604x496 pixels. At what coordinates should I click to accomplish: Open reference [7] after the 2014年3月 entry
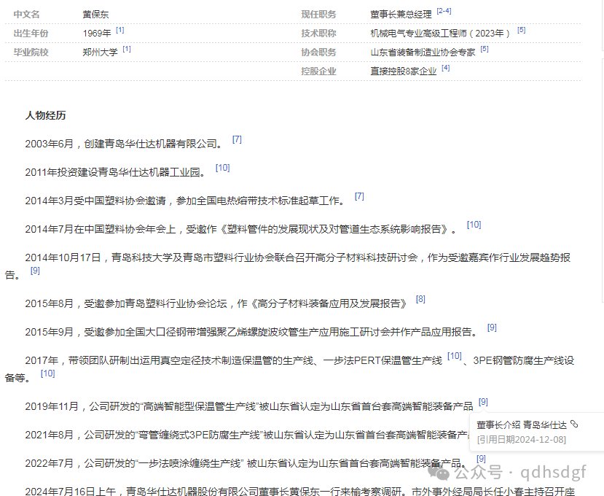click(359, 196)
